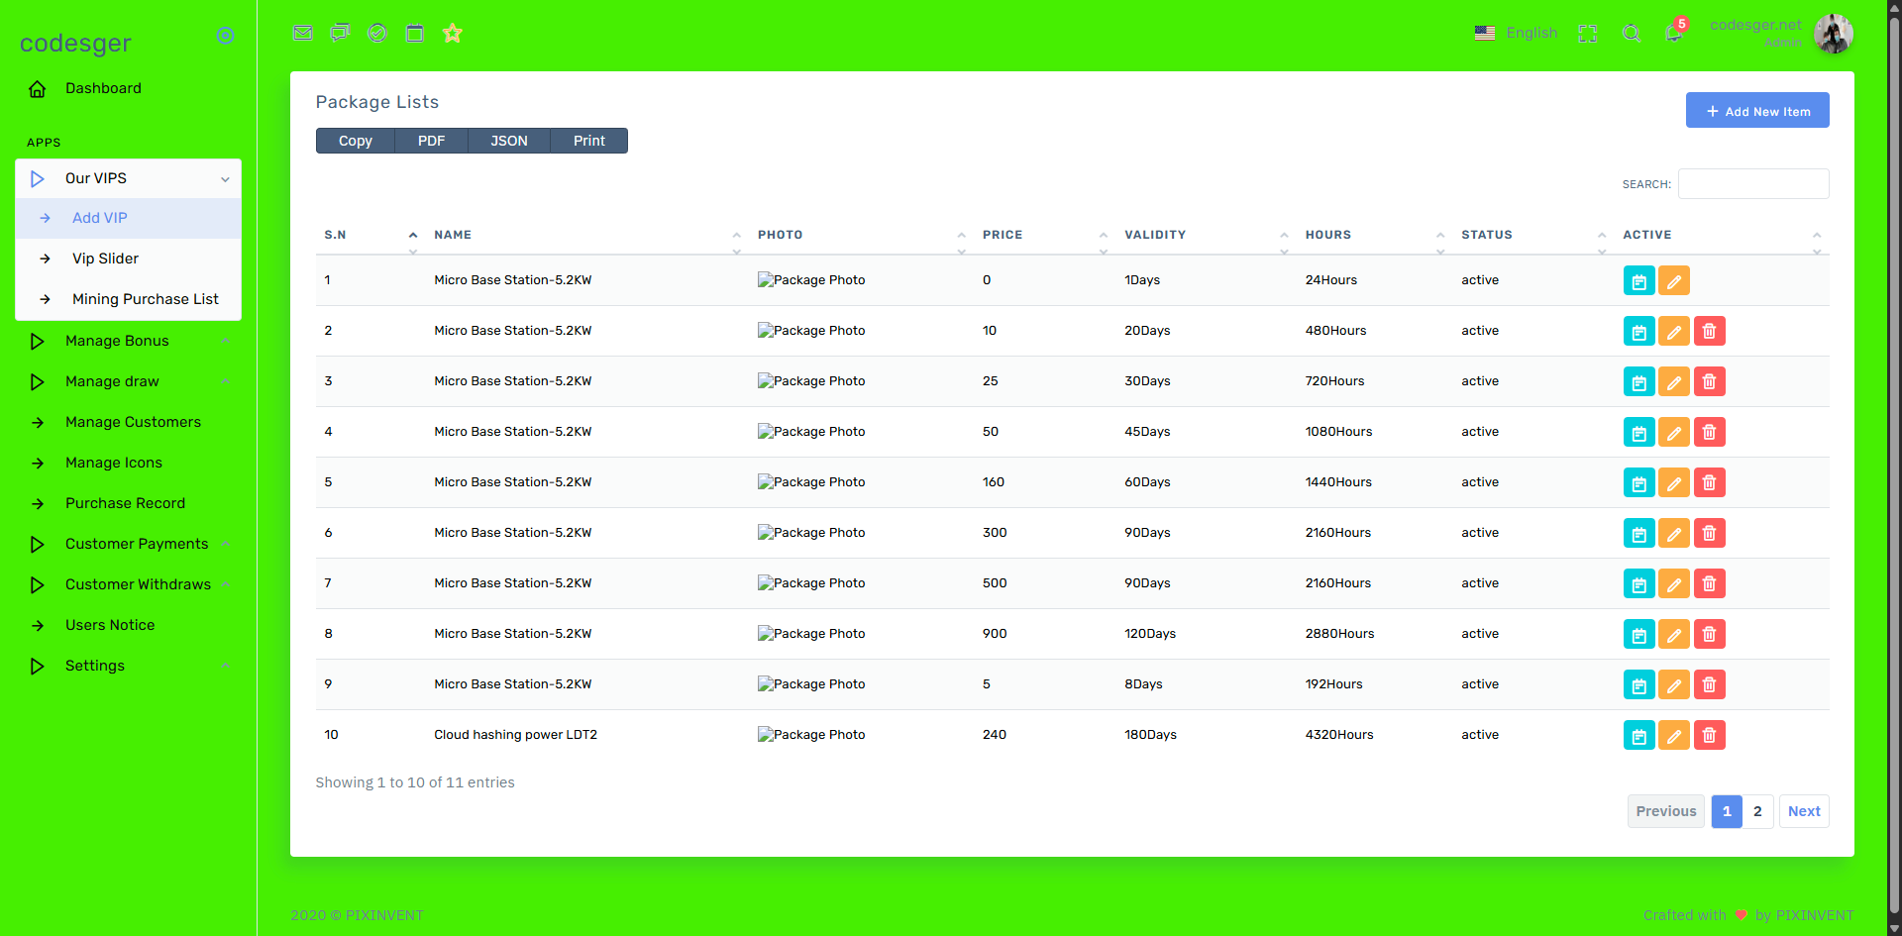Sort table by Active column
The height and width of the screenshot is (936, 1902).
click(1722, 236)
